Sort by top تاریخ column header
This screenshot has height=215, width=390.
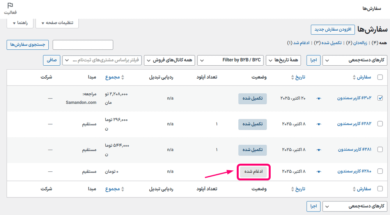(300, 77)
